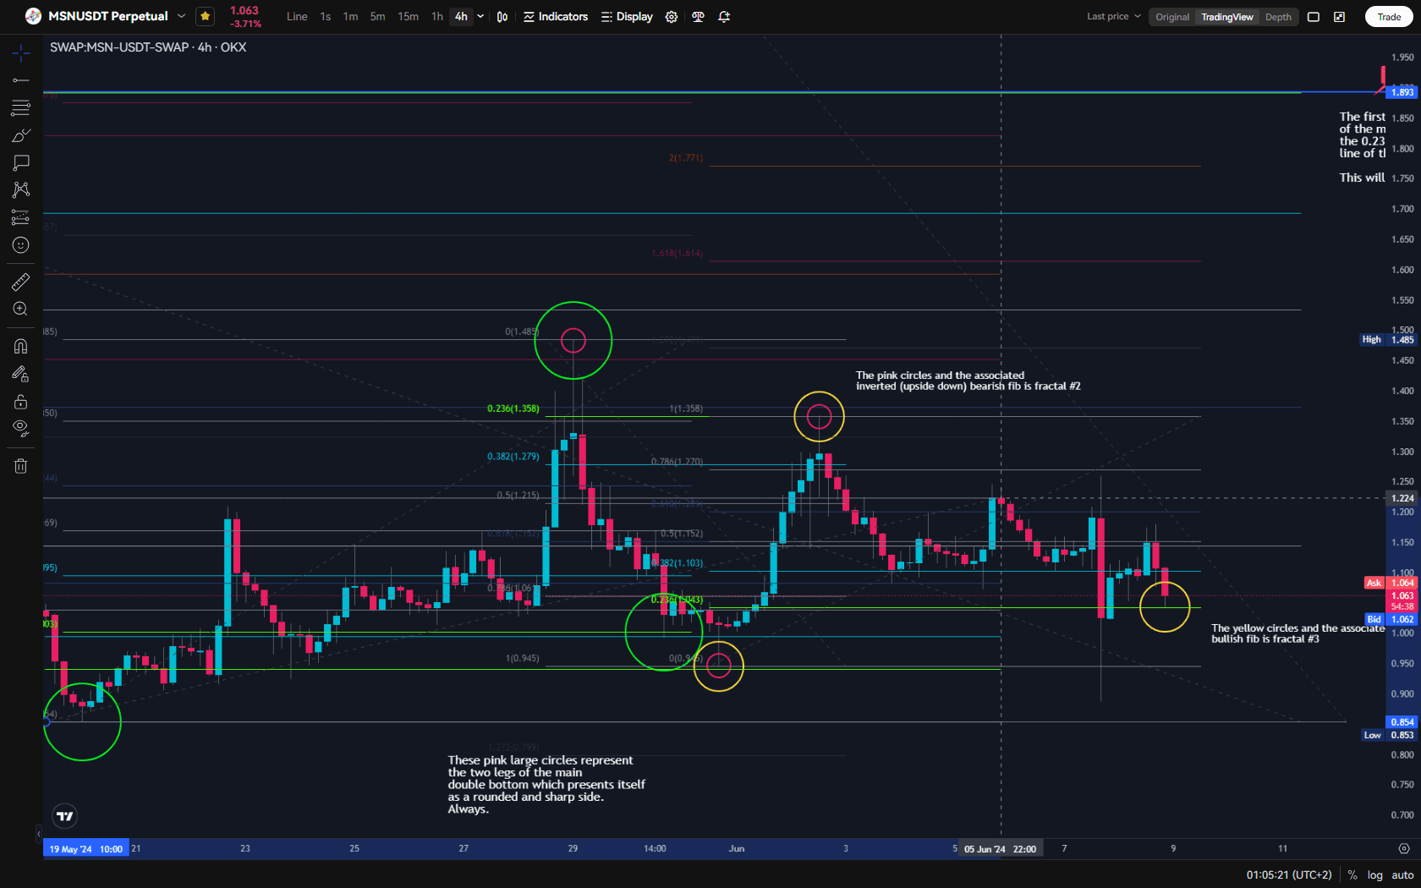The height and width of the screenshot is (888, 1421).
Task: Toggle the favorite star for MSNUSDT
Action: [x=205, y=16]
